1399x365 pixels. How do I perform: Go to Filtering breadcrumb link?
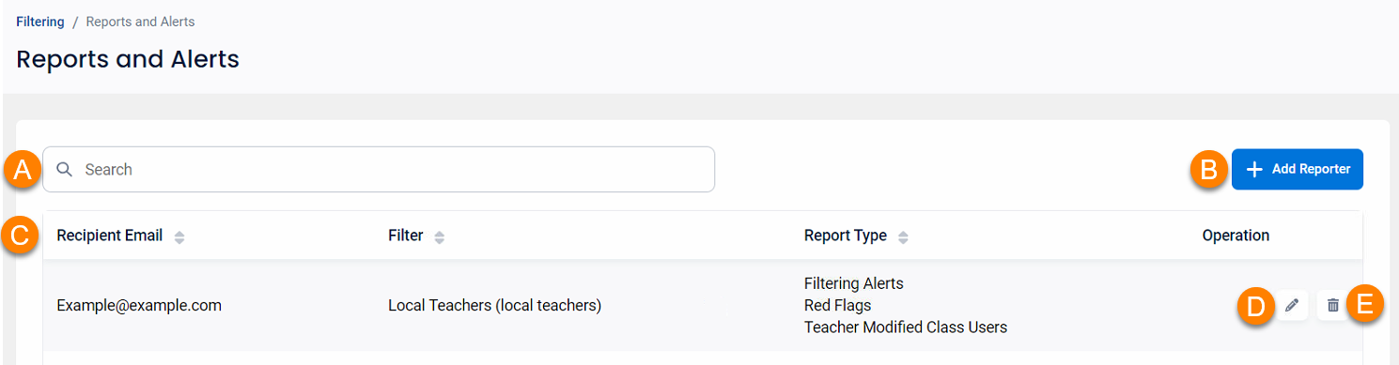click(x=40, y=21)
